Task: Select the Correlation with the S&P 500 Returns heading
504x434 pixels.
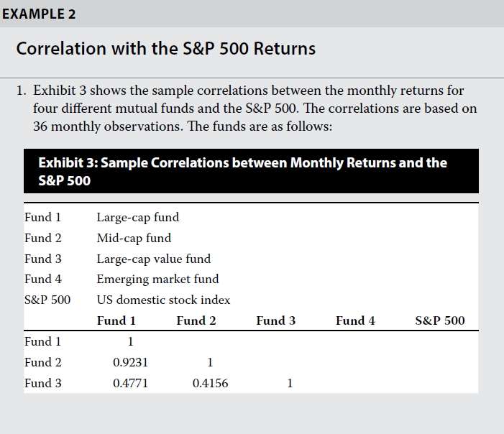Action: [166, 49]
